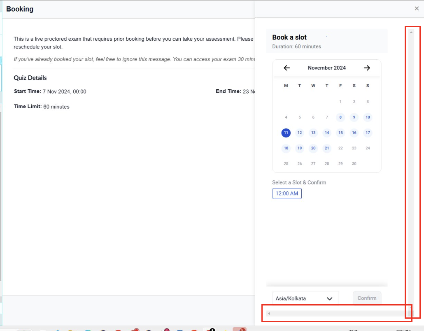Image resolution: width=424 pixels, height=331 pixels.
Task: Click the vertical scrollbar up arrow
Action: click(411, 32)
